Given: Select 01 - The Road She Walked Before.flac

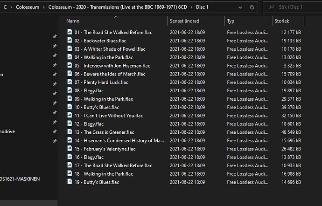Looking at the screenshot, I should coord(113,33).
